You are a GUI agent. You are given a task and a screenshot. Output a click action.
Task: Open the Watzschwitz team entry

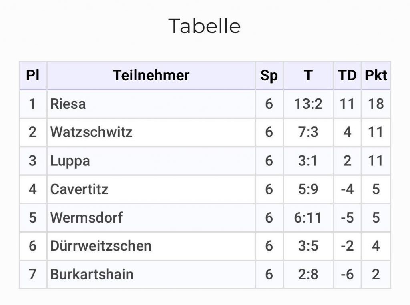91,132
